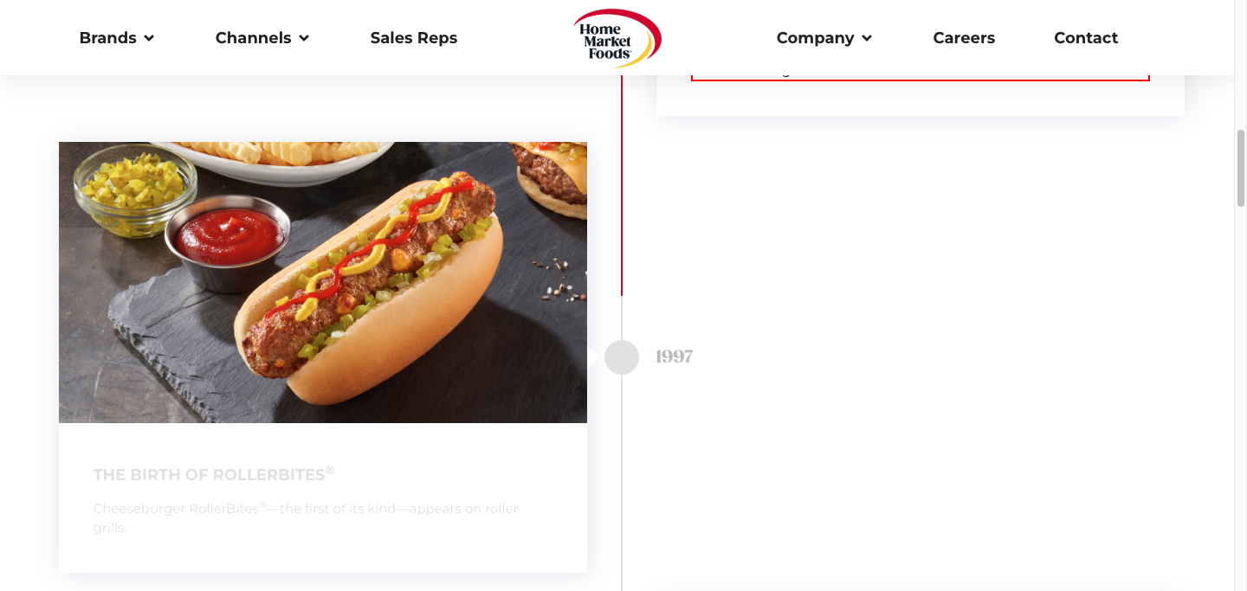Expand the Brands dropdown chevron
This screenshot has height=591, width=1247.
149,38
